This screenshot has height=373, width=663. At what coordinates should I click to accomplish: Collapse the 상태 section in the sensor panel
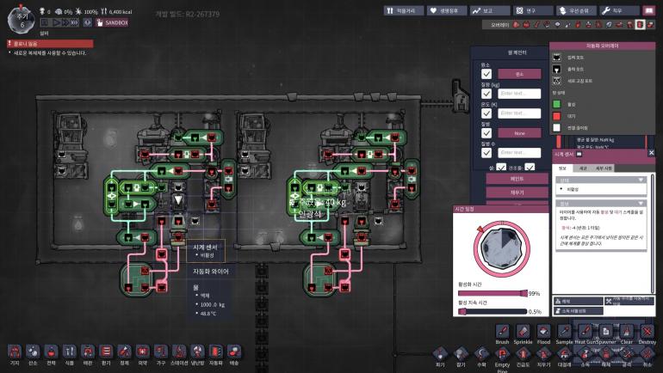641,180
